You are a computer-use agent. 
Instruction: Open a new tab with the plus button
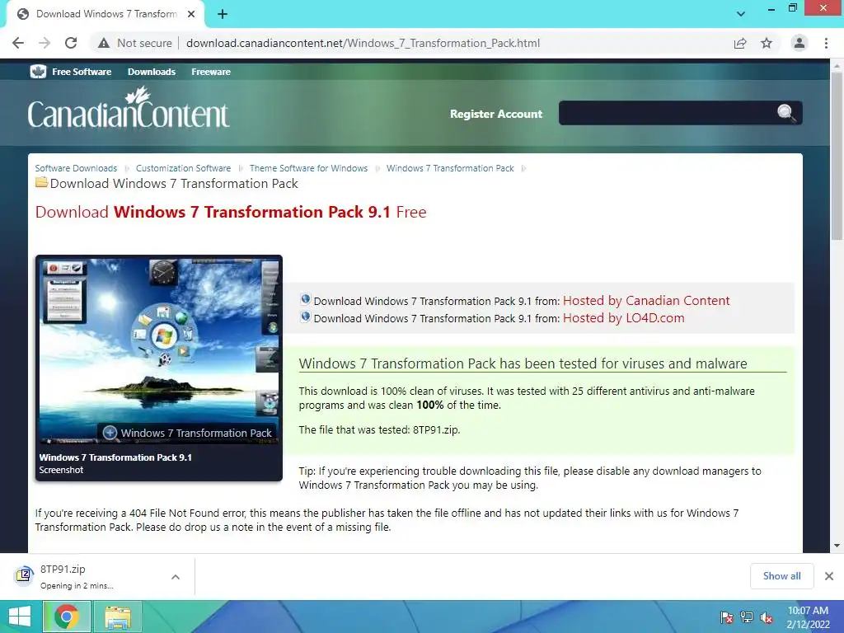[x=223, y=15]
